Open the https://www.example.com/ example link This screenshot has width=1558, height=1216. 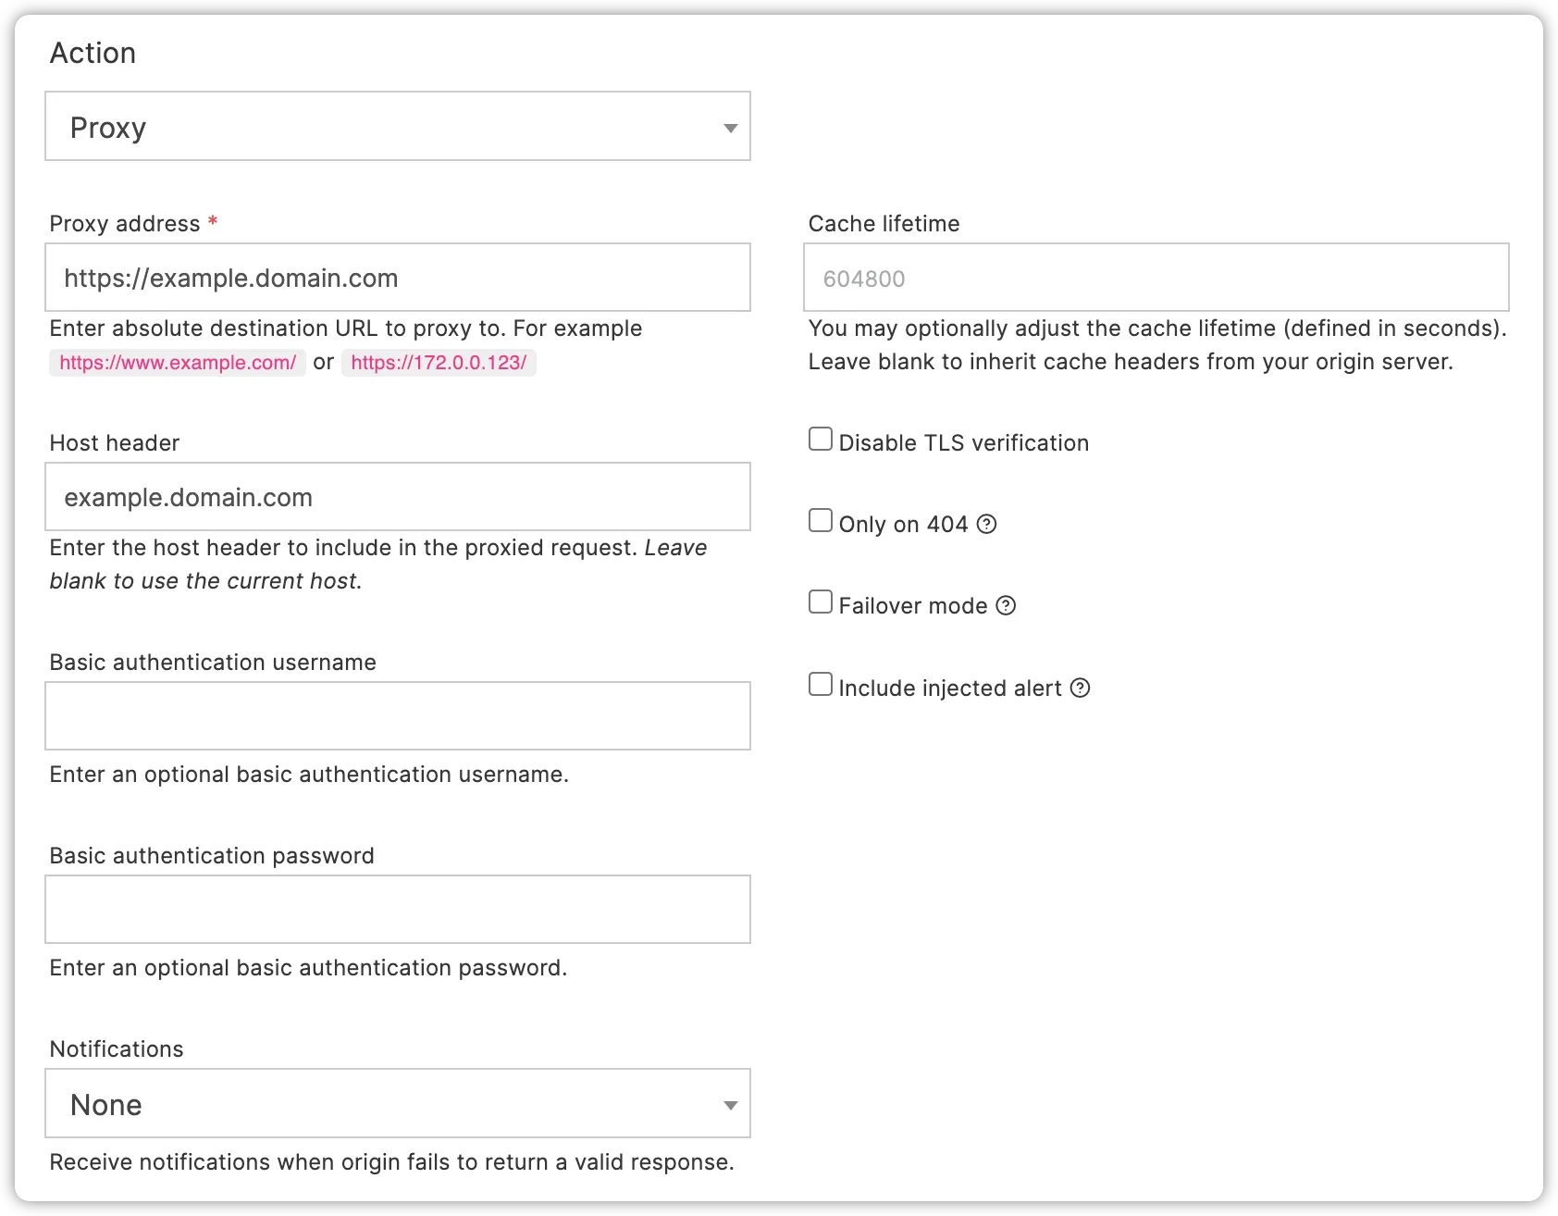click(177, 362)
